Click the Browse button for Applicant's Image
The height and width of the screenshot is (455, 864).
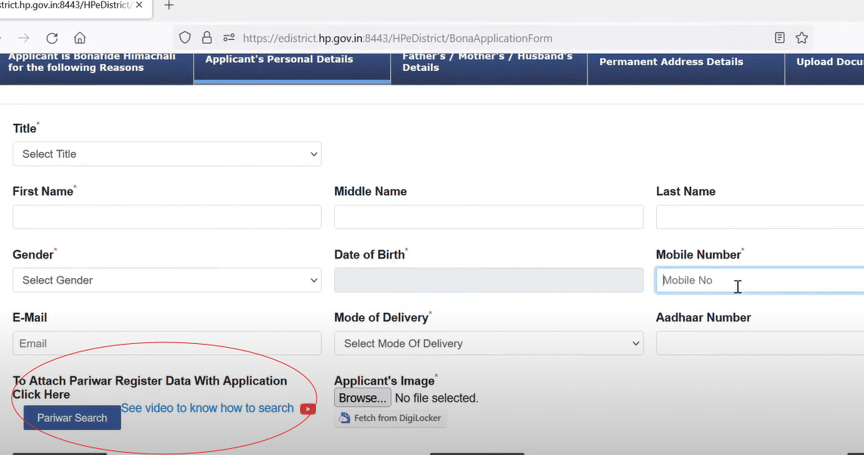pos(362,398)
